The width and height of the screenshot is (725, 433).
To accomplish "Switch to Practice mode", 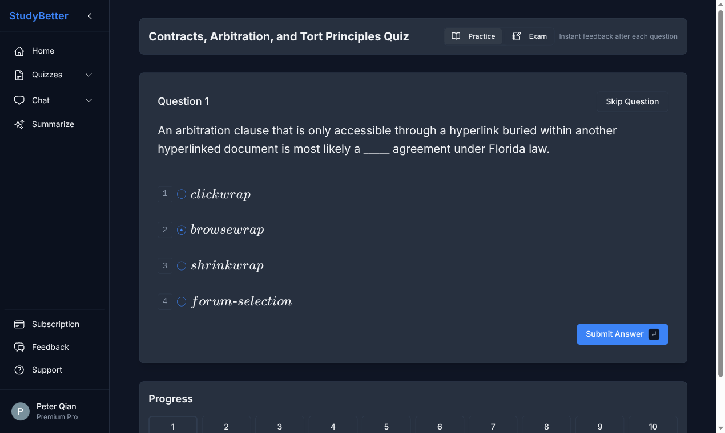I will [x=473, y=36].
